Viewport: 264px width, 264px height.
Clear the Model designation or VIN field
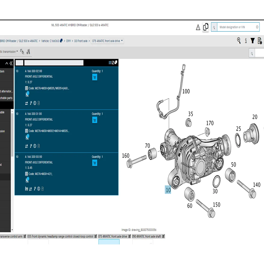pos(257,27)
